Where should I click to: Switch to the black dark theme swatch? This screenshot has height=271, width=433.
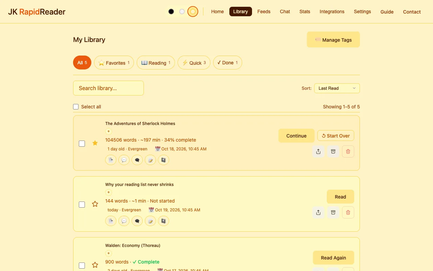click(x=171, y=12)
